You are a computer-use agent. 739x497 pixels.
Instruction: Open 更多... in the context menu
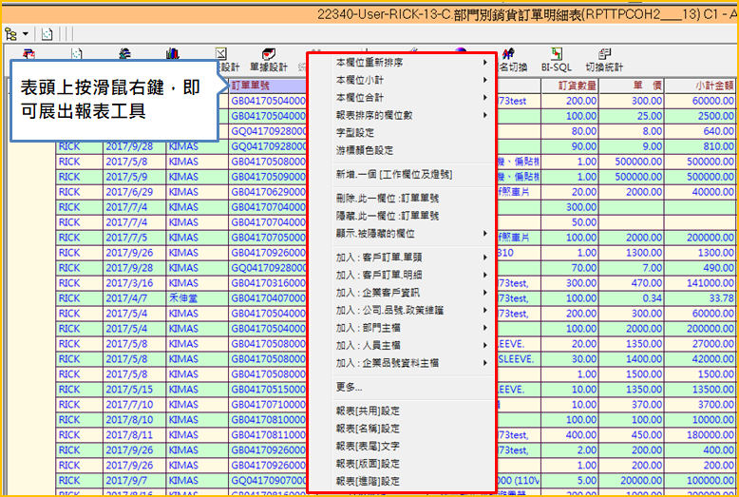[x=349, y=387]
